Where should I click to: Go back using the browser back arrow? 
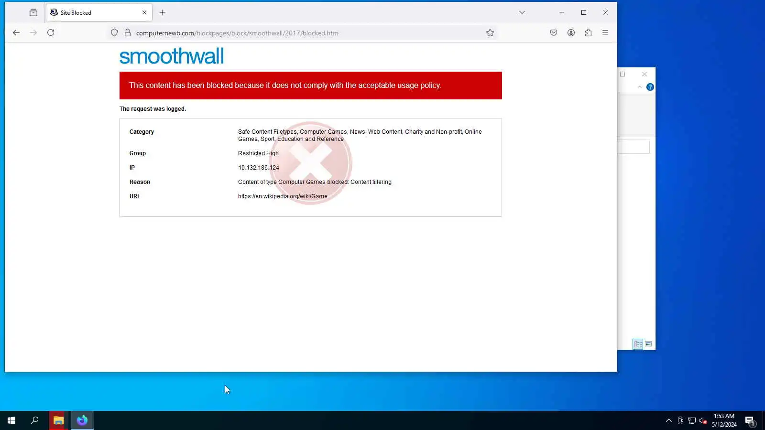tap(16, 32)
